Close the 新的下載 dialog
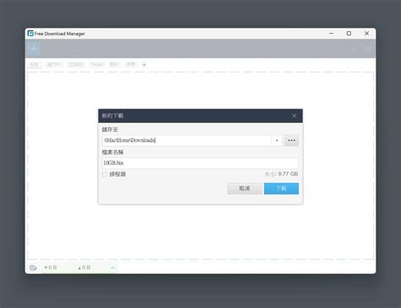 pyautogui.click(x=294, y=116)
